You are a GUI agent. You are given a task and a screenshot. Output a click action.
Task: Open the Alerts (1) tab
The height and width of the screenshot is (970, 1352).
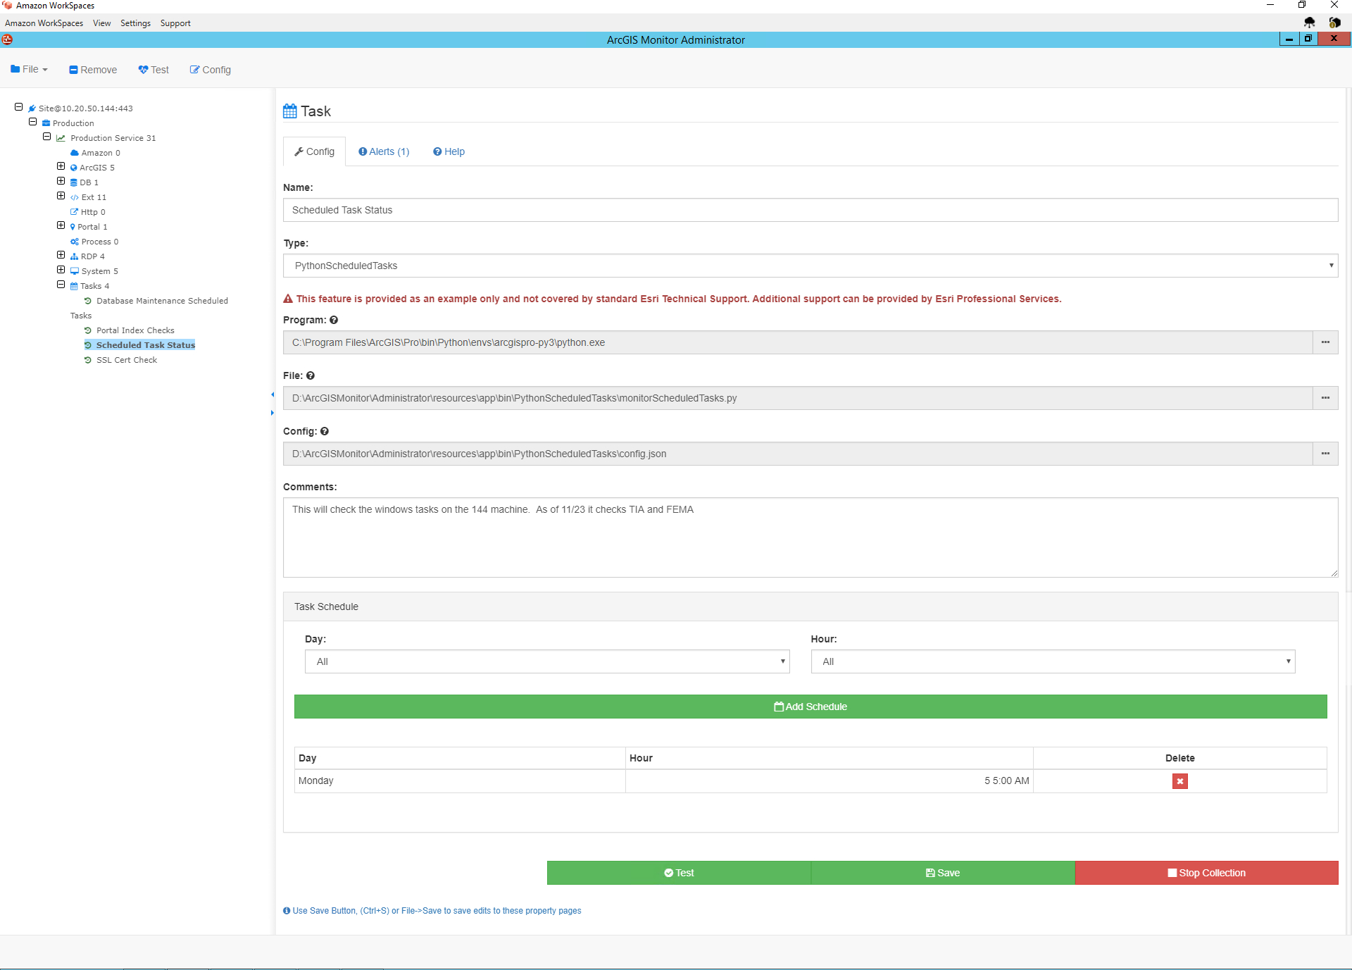point(384,151)
